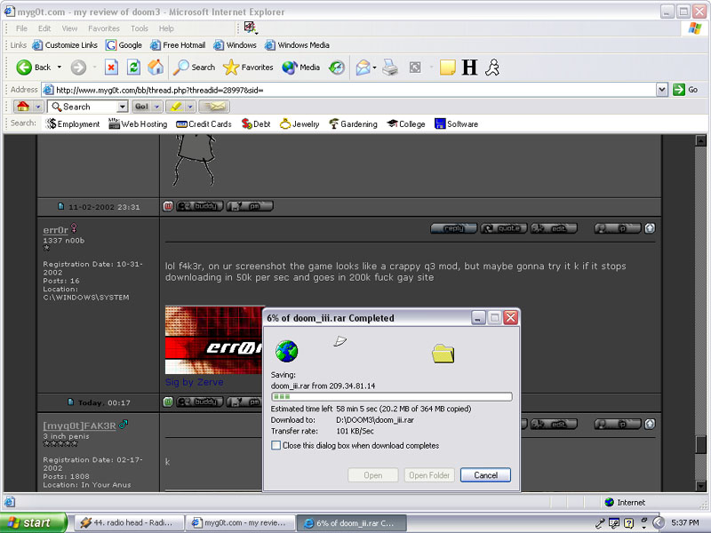Enable Close this dialog box when download completes
The width and height of the screenshot is (711, 533).
pos(276,445)
